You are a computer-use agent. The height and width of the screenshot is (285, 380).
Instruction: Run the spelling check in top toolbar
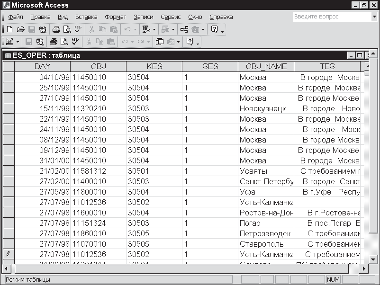(77, 29)
